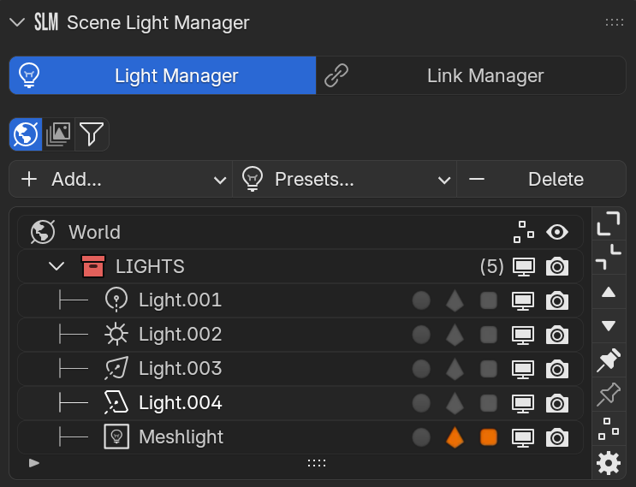Switch to the Light Manager tab
Viewport: 636px width, 487px height.
click(x=163, y=75)
